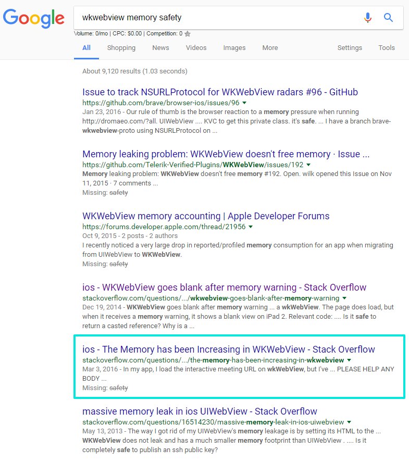Image resolution: width=409 pixels, height=462 pixels.
Task: Open WKWebView goes blank after memory warning result
Action: tap(224, 288)
